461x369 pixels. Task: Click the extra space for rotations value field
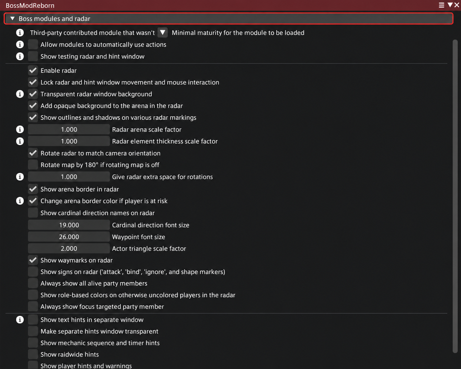coord(69,177)
